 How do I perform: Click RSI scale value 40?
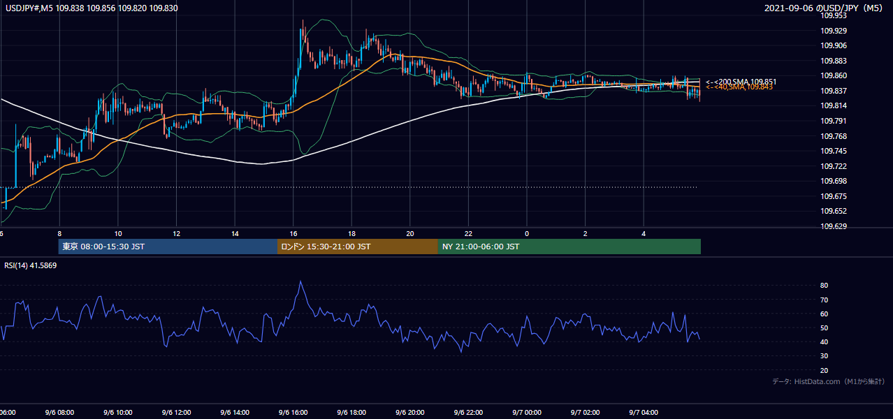[825, 341]
